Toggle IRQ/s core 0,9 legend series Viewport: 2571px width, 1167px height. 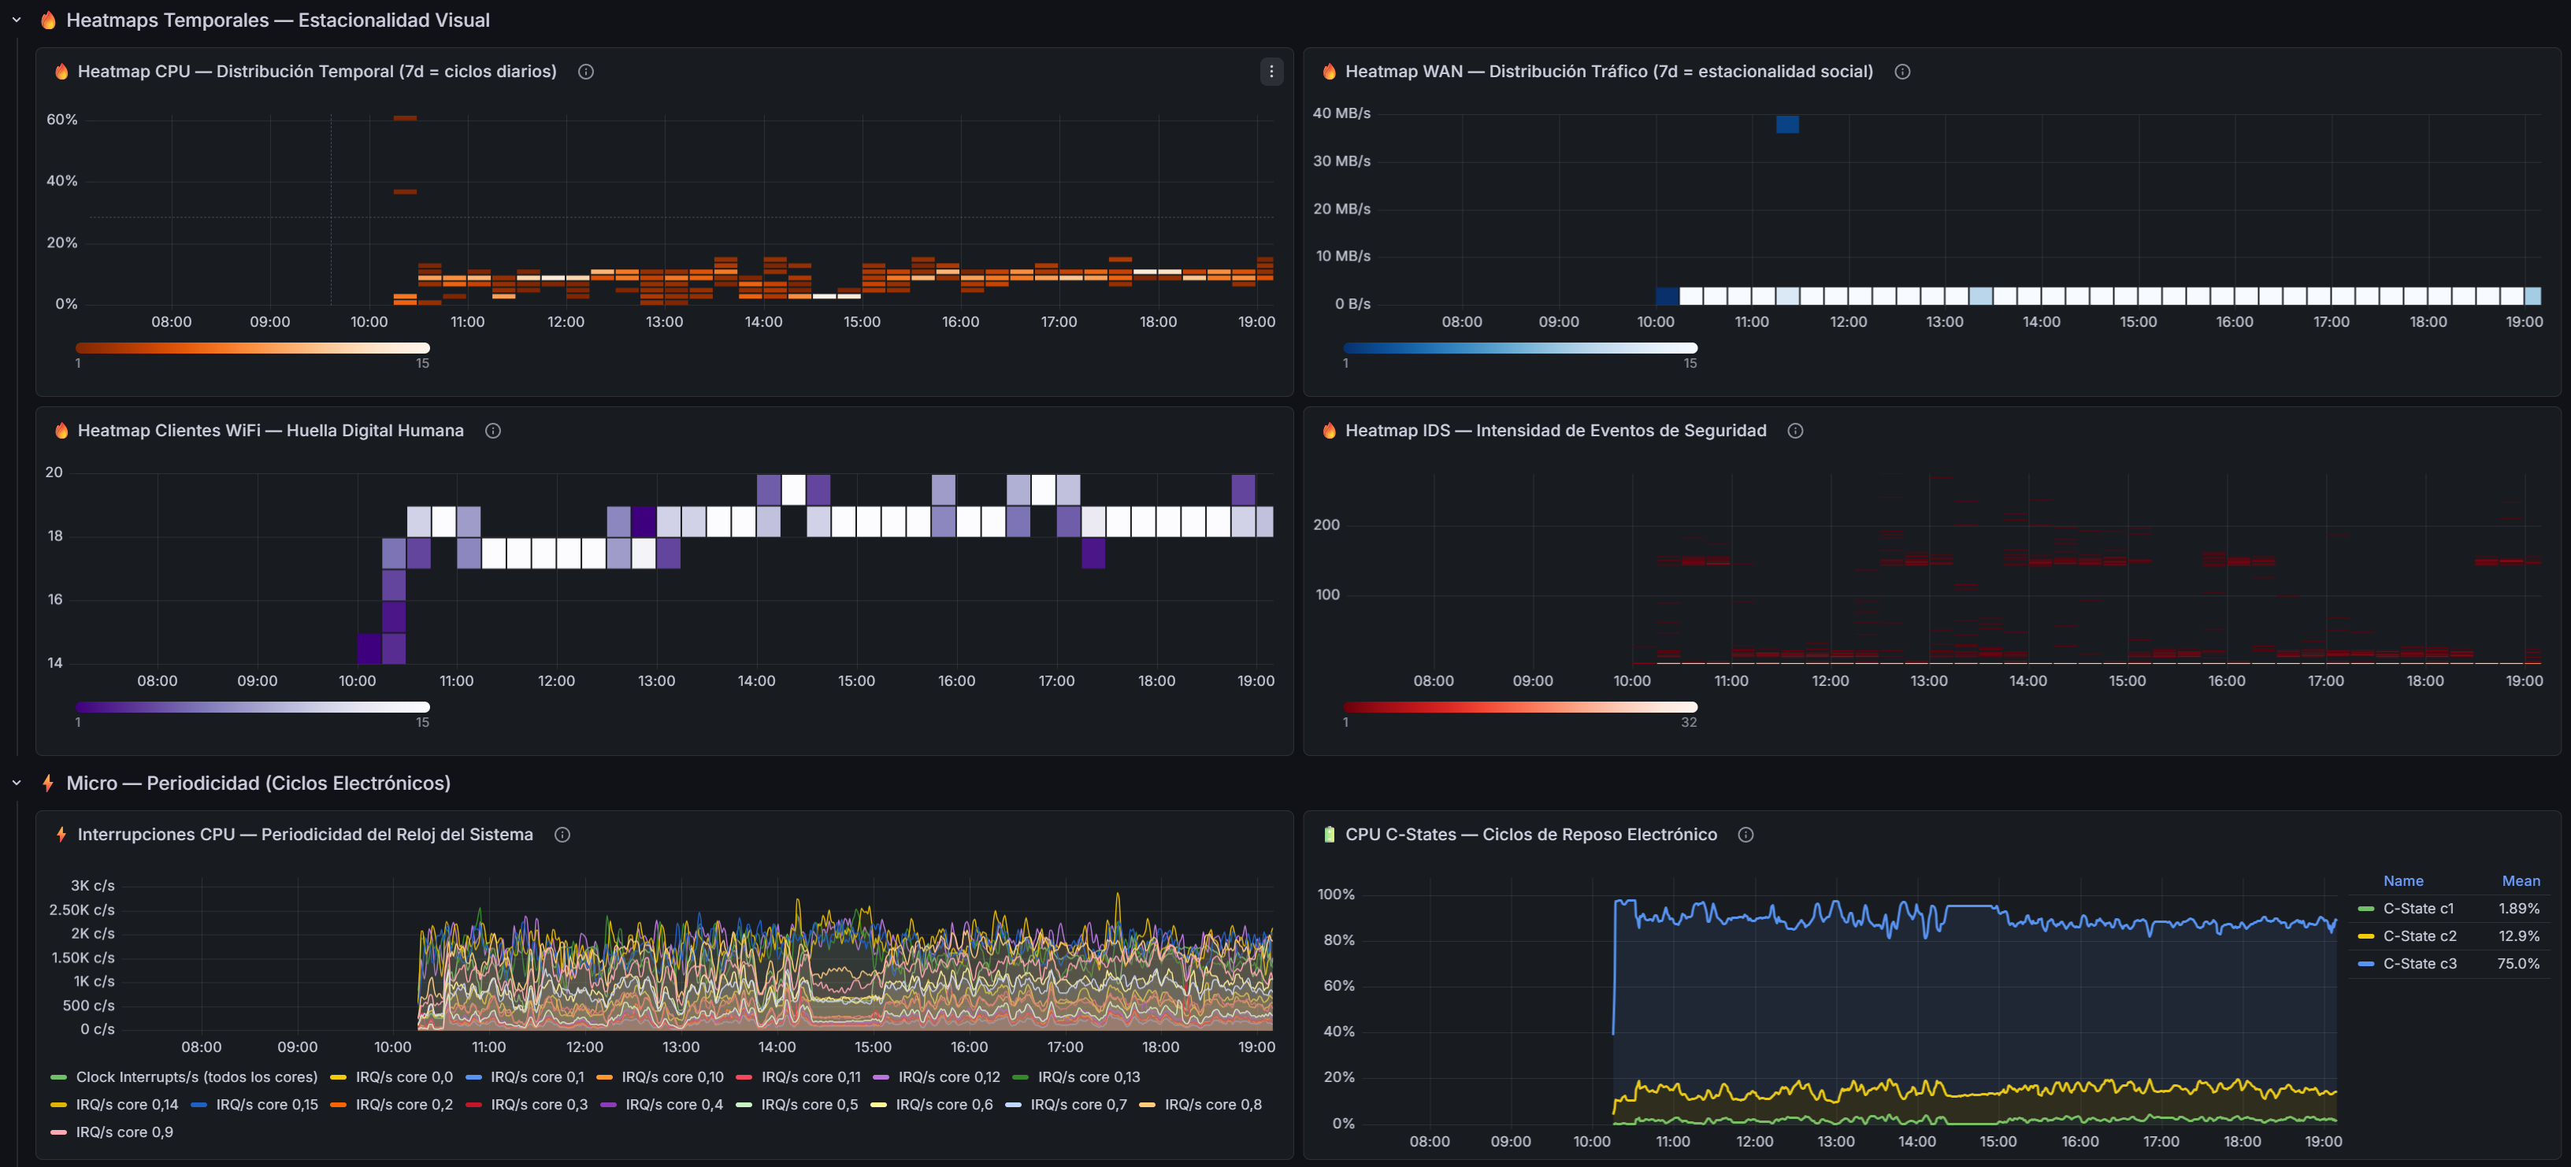(x=124, y=1133)
